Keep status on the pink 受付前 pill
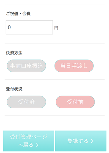The height and width of the screenshot is (153, 109). tap(75, 102)
